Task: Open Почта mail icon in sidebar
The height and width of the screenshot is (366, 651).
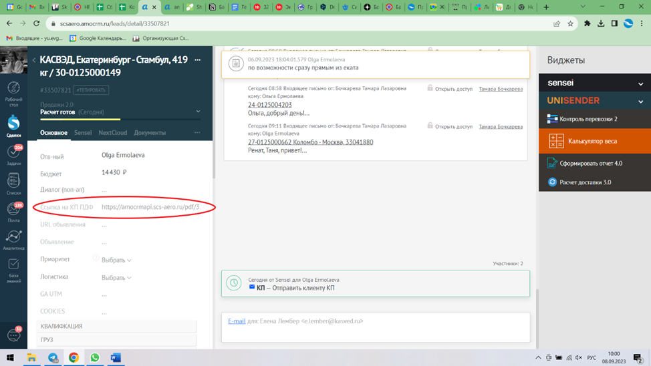Action: (x=13, y=212)
